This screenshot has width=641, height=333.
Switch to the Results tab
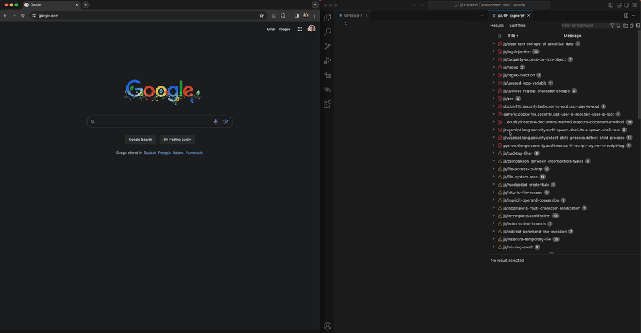click(x=497, y=25)
